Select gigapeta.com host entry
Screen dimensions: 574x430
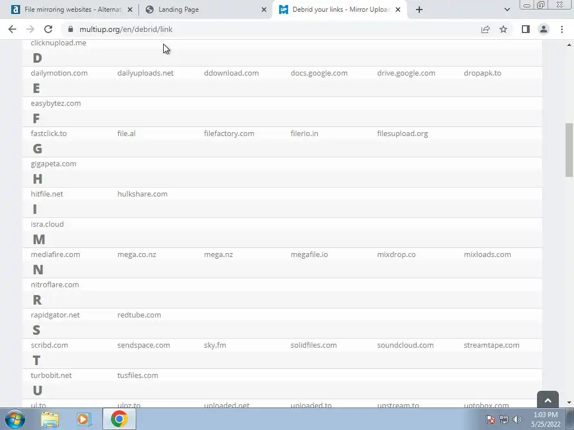(53, 164)
